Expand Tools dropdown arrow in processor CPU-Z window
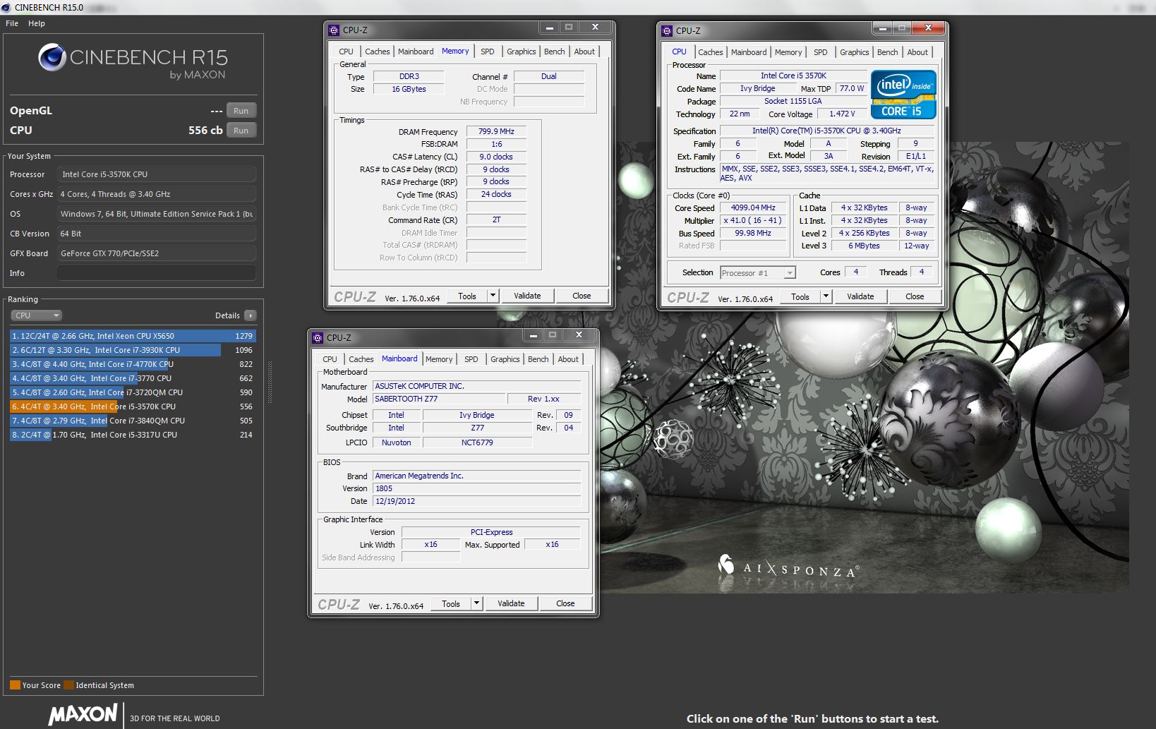Image resolution: width=1156 pixels, height=729 pixels. 826,297
